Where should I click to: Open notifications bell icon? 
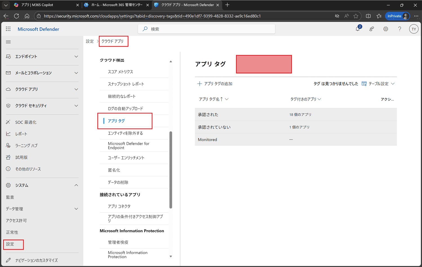[358, 29]
